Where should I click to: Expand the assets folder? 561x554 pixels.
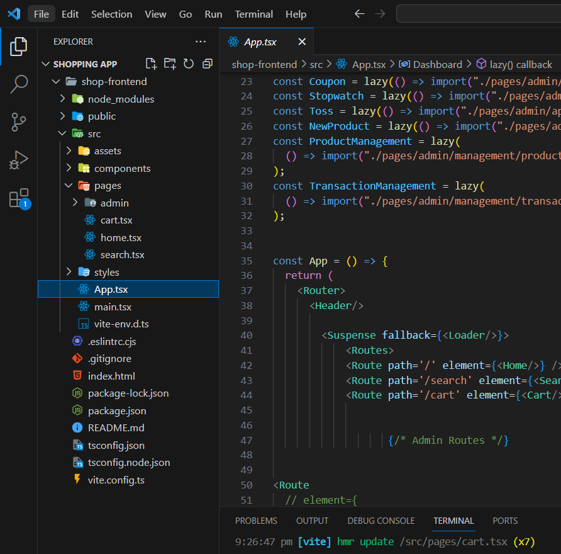tap(69, 150)
